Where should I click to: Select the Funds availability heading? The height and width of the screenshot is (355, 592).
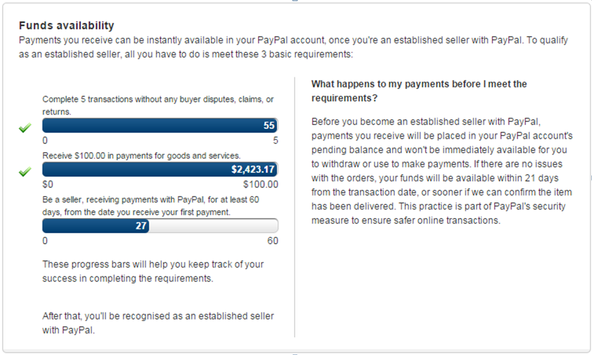coord(67,26)
